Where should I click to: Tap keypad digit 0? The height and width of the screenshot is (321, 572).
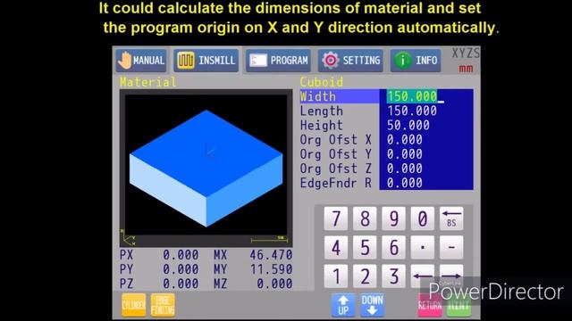[423, 218]
